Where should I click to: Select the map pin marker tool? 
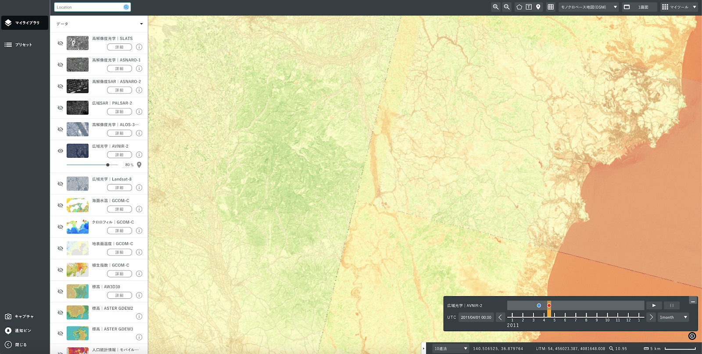point(538,7)
